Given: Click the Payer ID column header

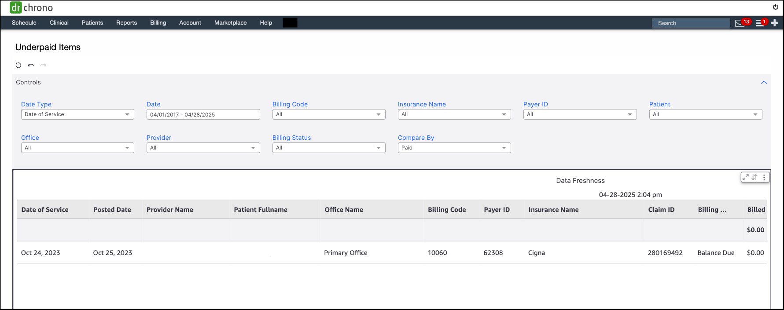Looking at the screenshot, I should [497, 210].
